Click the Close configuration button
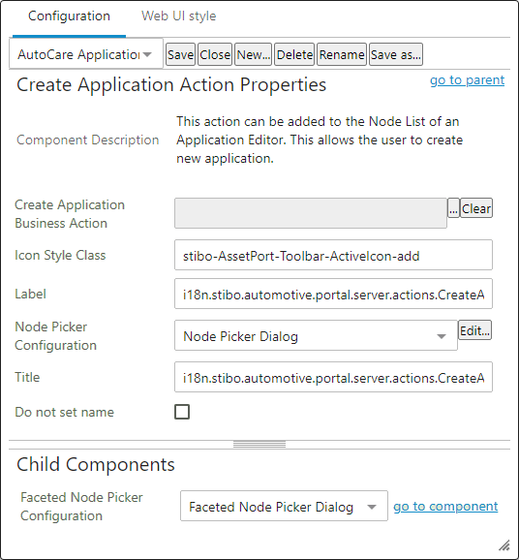Viewport: 519px width, 560px height. pyautogui.click(x=215, y=54)
